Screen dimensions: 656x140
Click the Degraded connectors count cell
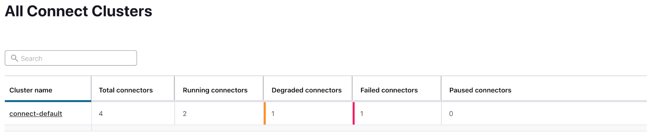[x=308, y=114]
